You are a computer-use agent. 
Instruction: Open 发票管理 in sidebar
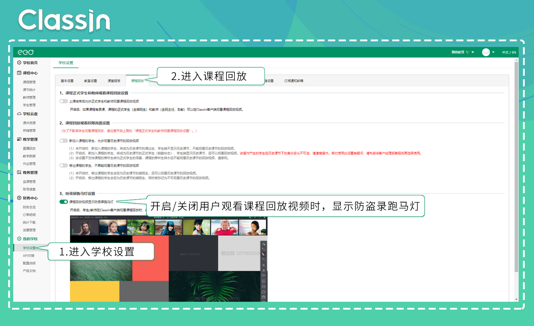coord(29,230)
